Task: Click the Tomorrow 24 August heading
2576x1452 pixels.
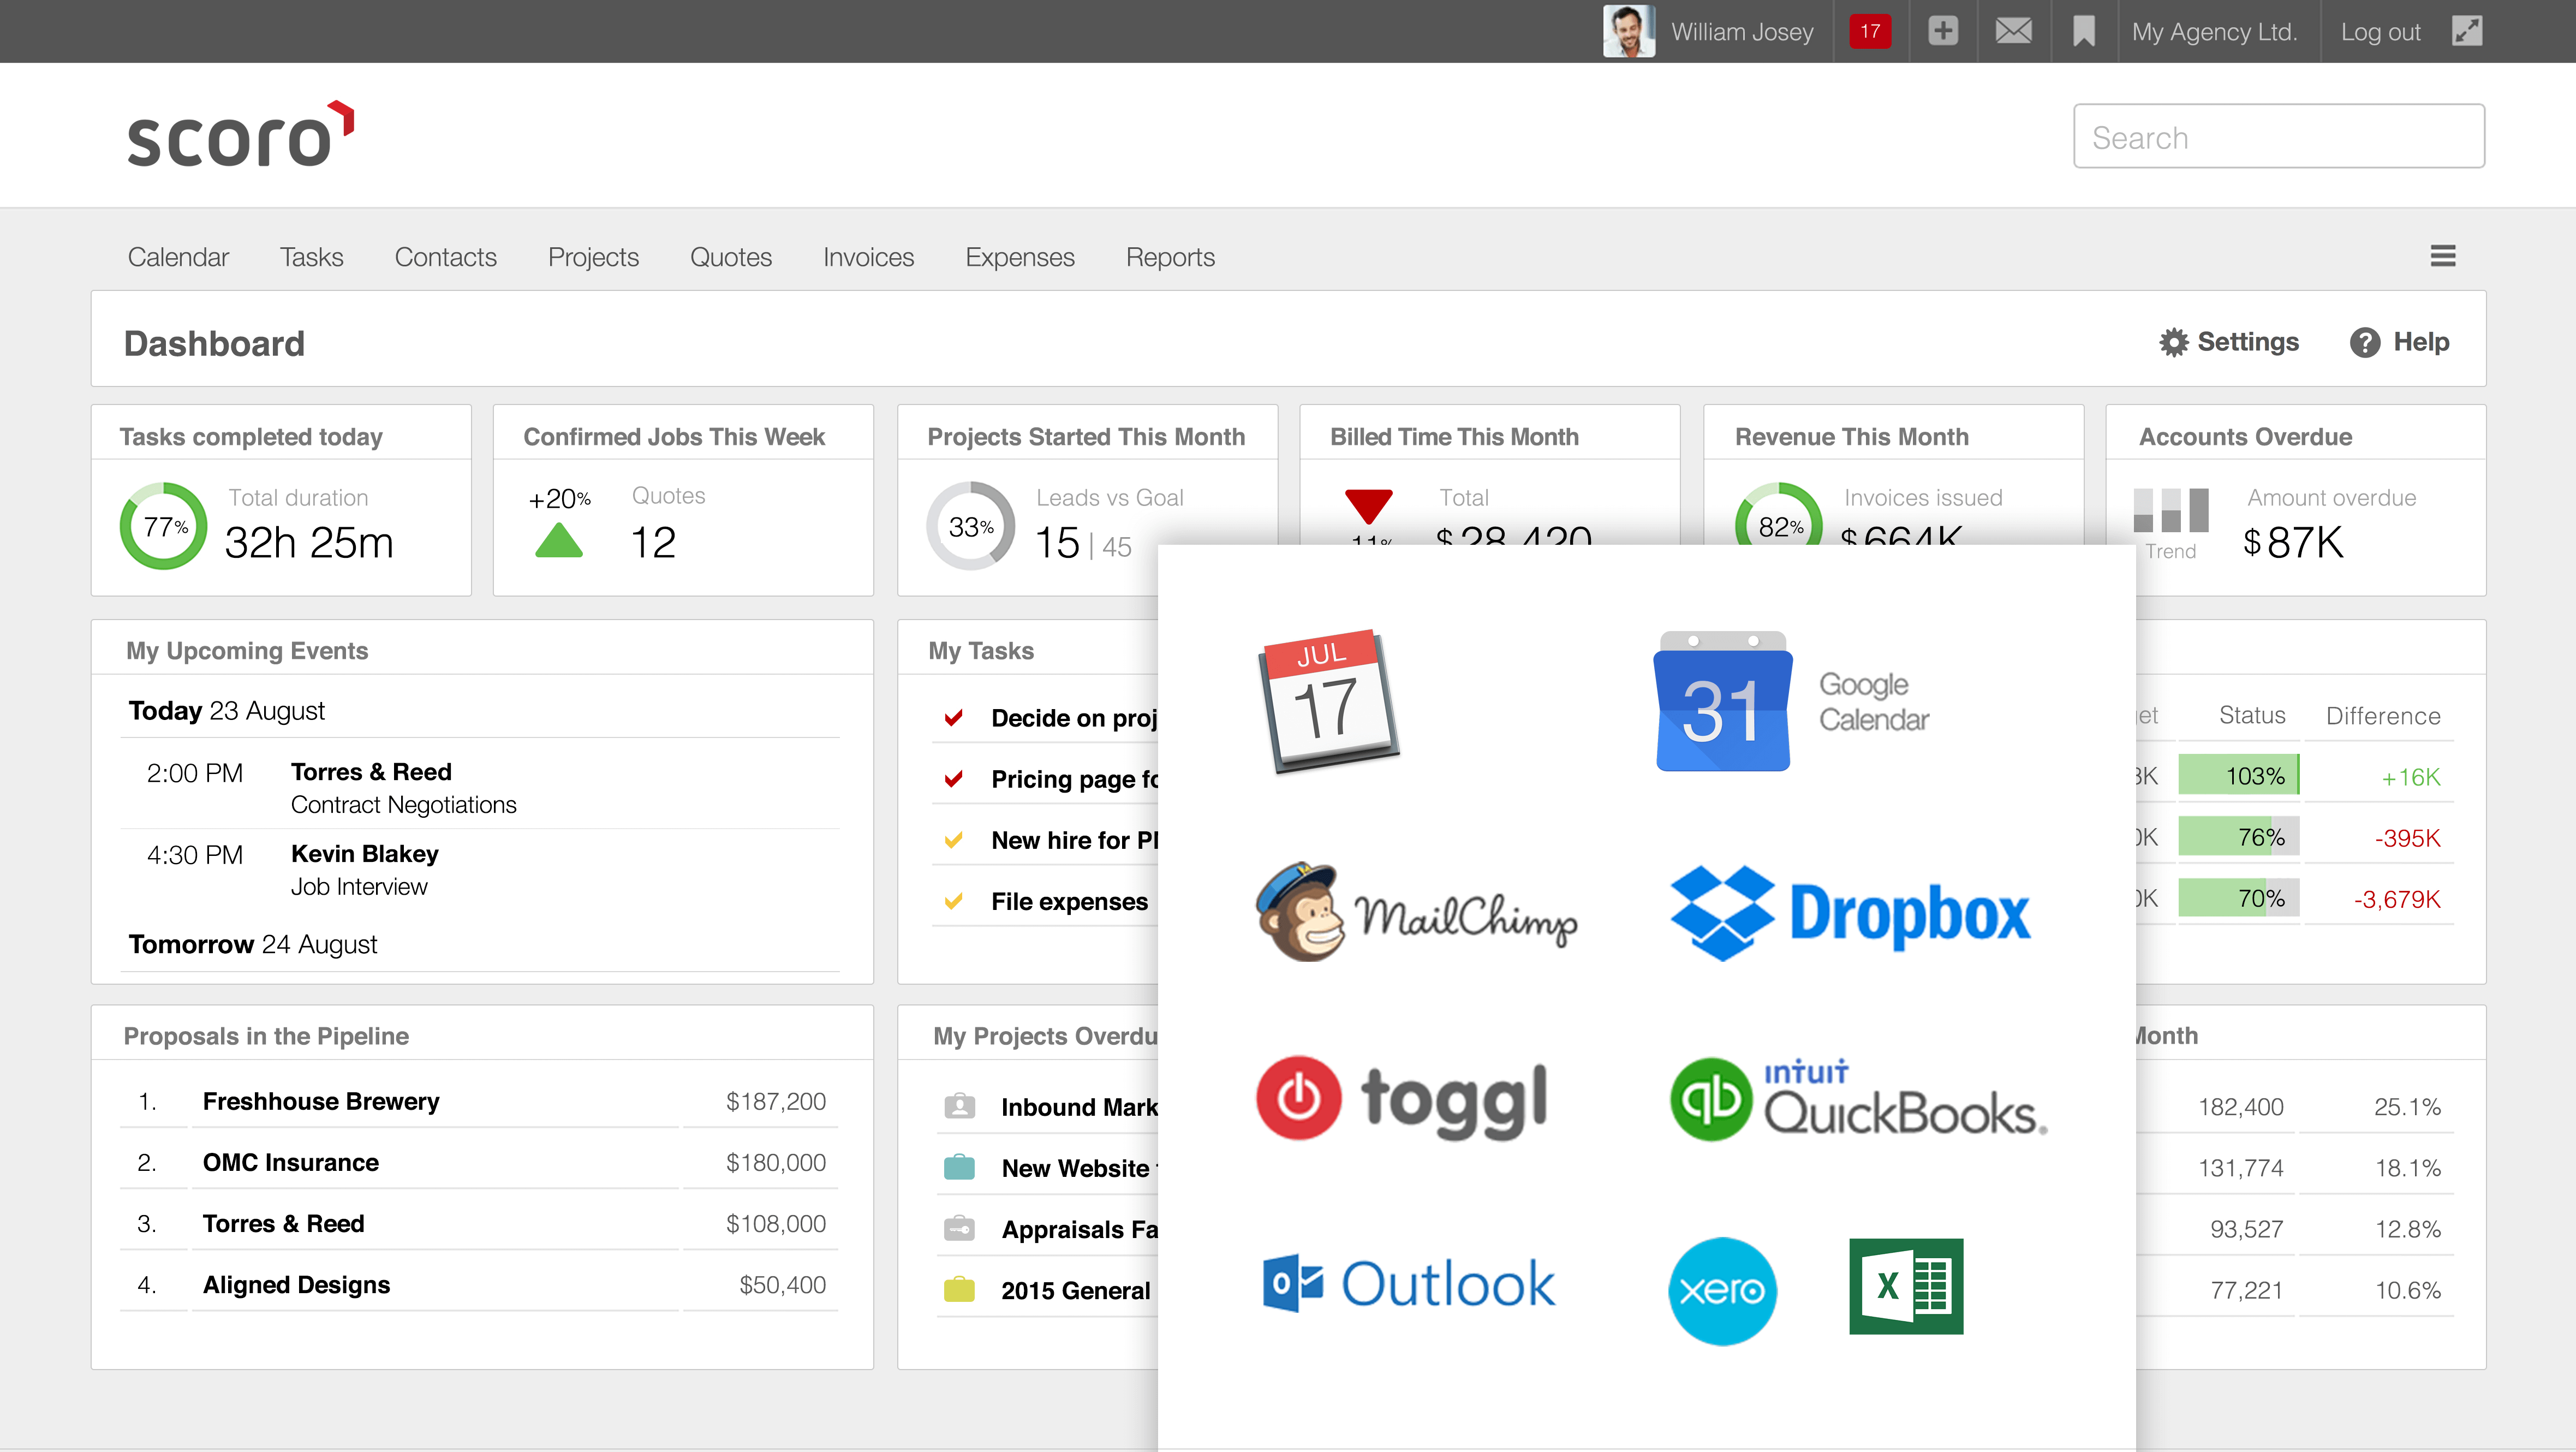Action: tap(253, 944)
